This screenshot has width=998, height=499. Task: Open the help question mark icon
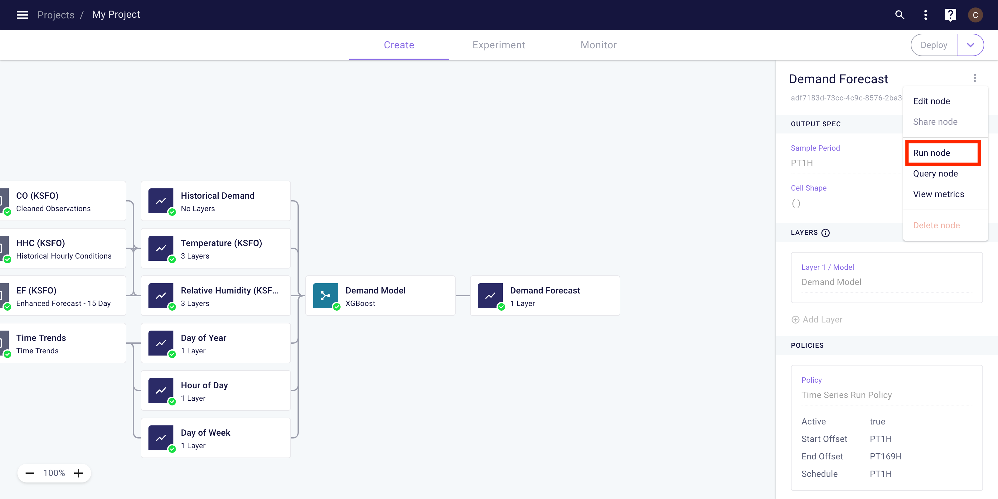(x=950, y=15)
